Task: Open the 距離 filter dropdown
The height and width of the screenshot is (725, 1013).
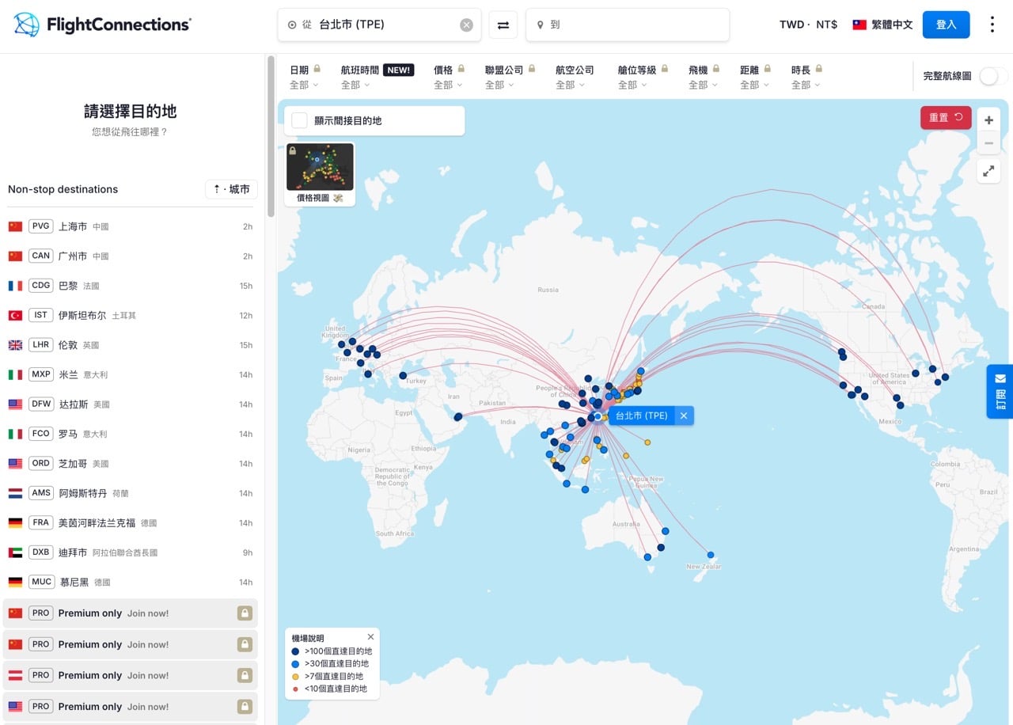Action: 755,78
